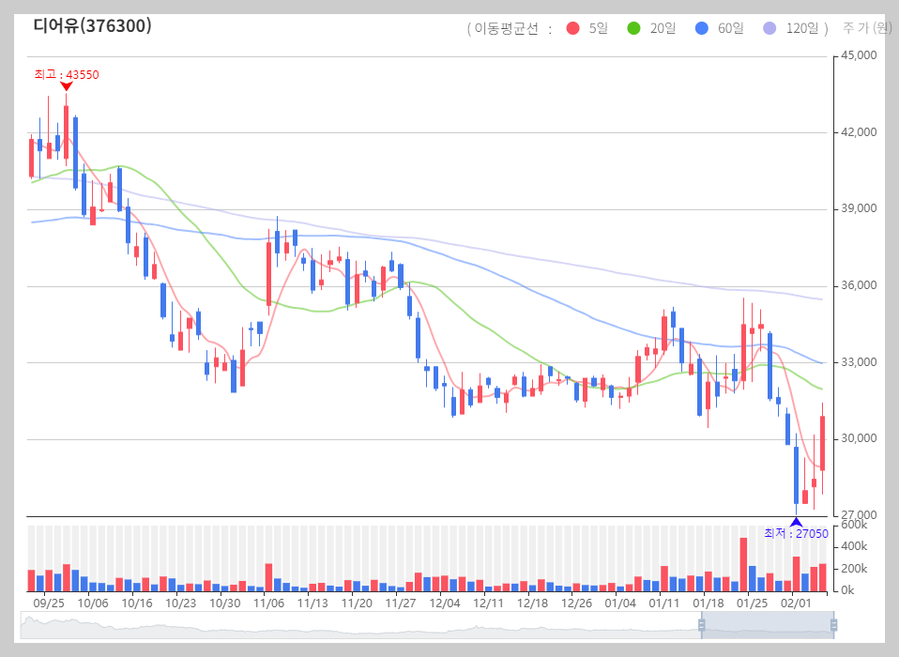This screenshot has width=899, height=657.
Task: Click the tallest red volume bar near 01/25
Action: (x=743, y=564)
